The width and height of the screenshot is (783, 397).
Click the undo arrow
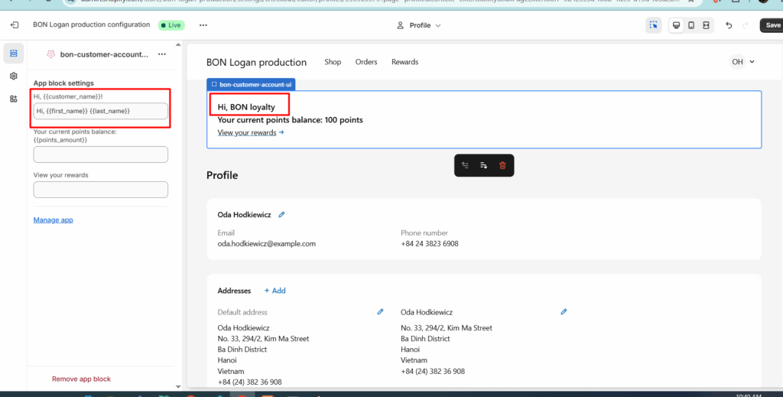(x=729, y=25)
